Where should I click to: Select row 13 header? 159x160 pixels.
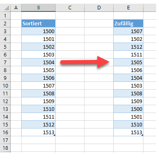click(x=5, y=109)
